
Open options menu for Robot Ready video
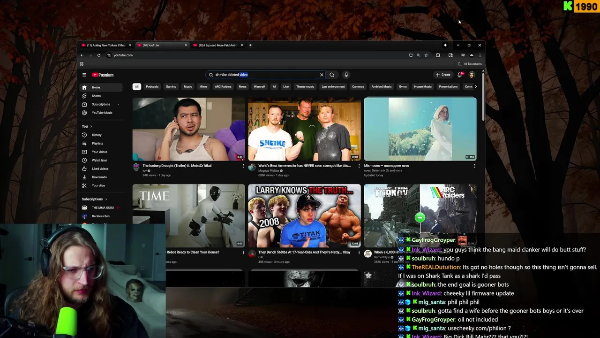tap(243, 253)
